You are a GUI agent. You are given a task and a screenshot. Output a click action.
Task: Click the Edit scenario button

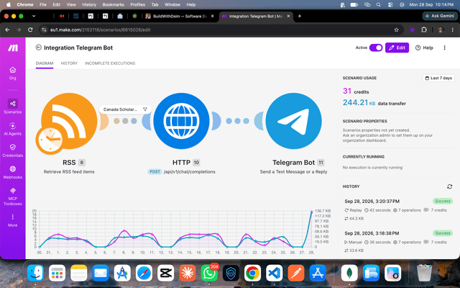point(397,48)
